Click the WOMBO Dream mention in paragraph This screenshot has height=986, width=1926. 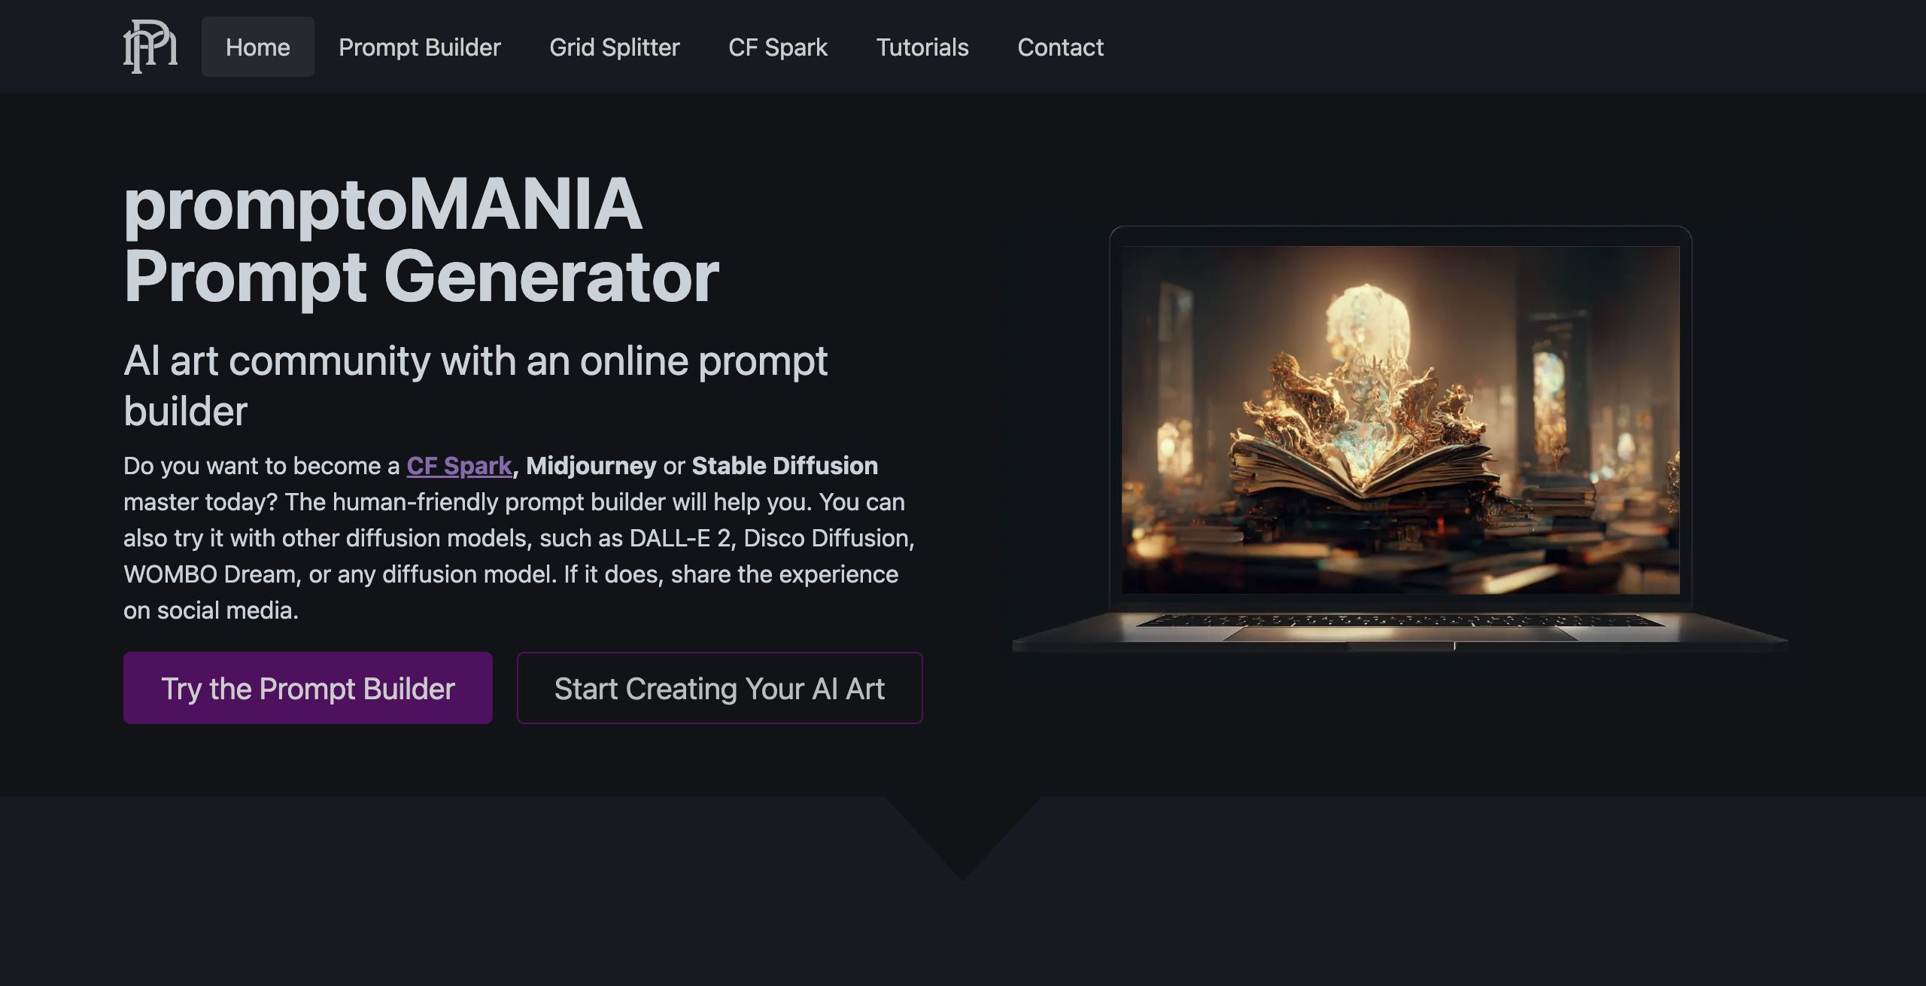[x=209, y=574]
